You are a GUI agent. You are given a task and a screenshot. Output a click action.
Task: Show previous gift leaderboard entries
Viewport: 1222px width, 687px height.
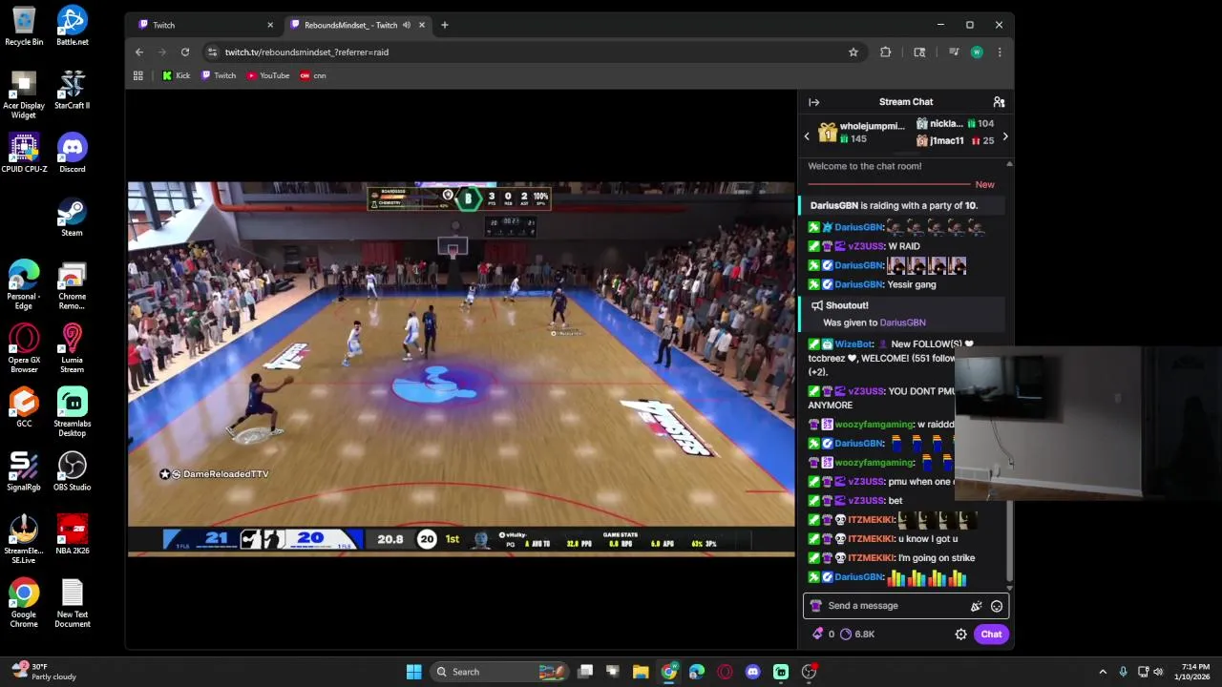tap(807, 136)
